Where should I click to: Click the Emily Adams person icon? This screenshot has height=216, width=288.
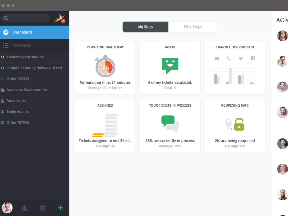(3, 111)
